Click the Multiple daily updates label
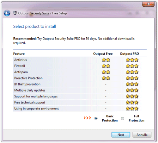This screenshot has height=143, width=158. tap(30, 90)
